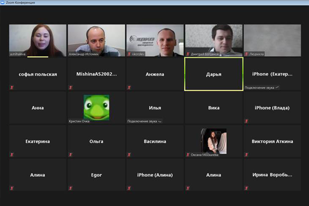Click the green frog avatar of Кристин Очка
This screenshot has width=309, height=206.
pyautogui.click(x=96, y=107)
